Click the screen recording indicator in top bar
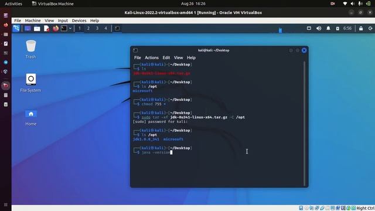The height and width of the screenshot is (211, 375). [333, 4]
